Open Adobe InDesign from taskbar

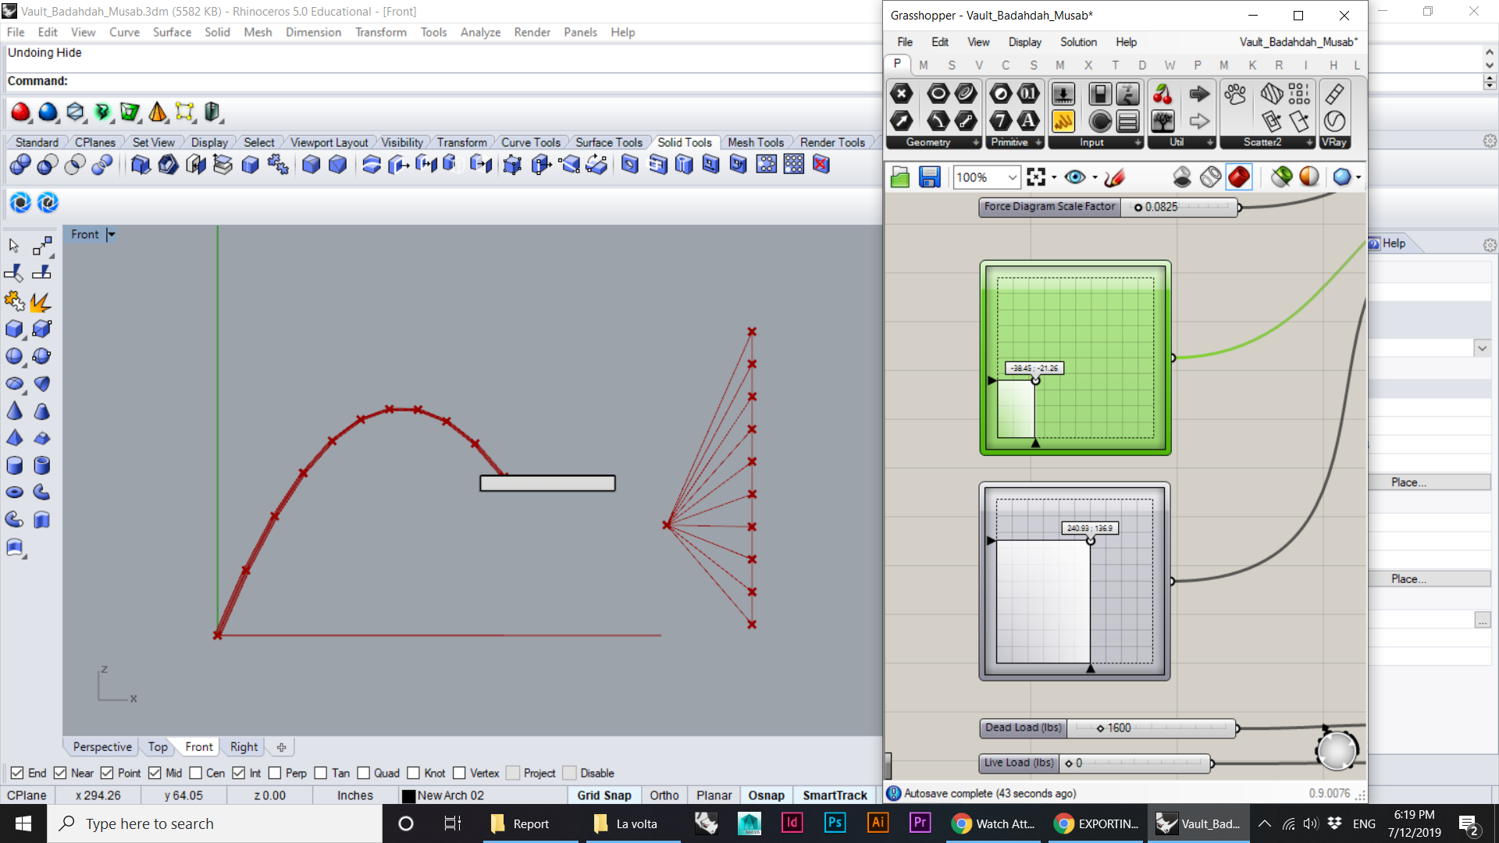(x=792, y=823)
